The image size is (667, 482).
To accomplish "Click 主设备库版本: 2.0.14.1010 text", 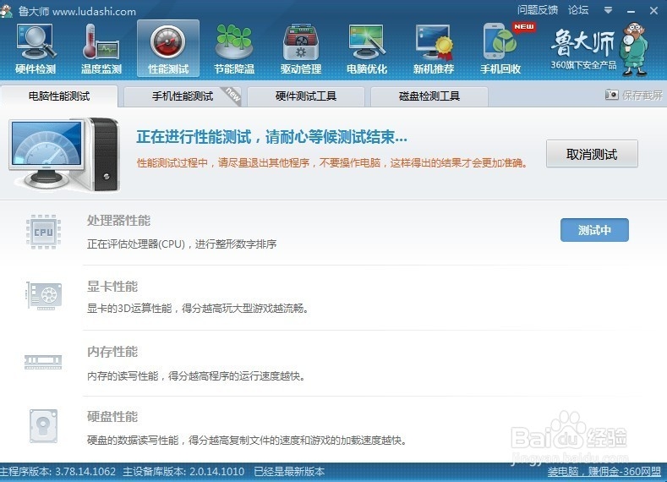I will [183, 471].
